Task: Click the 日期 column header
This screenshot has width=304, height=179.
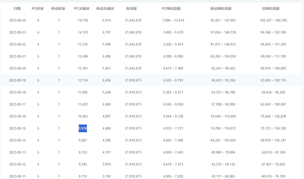Action: tap(17, 9)
